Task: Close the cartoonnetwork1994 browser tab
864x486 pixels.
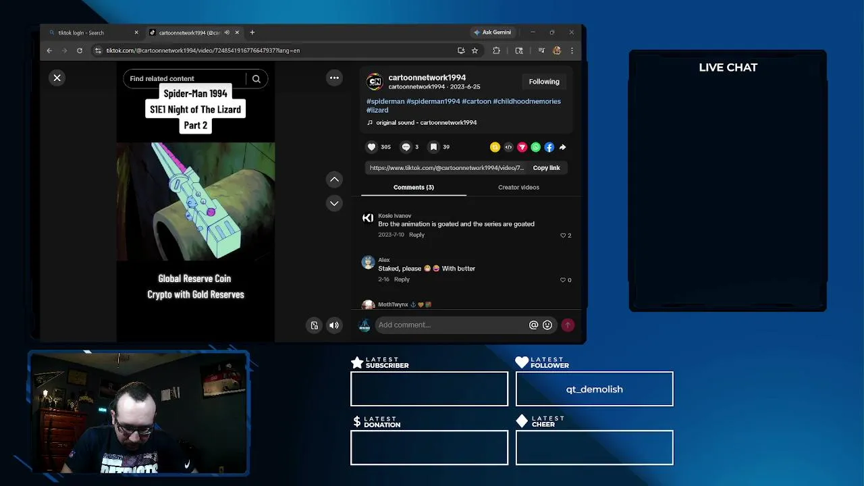Action: [237, 32]
